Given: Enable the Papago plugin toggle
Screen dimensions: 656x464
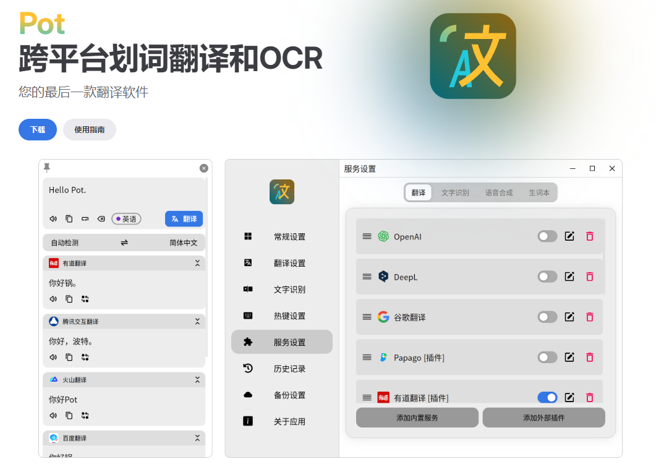Looking at the screenshot, I should pyautogui.click(x=547, y=357).
